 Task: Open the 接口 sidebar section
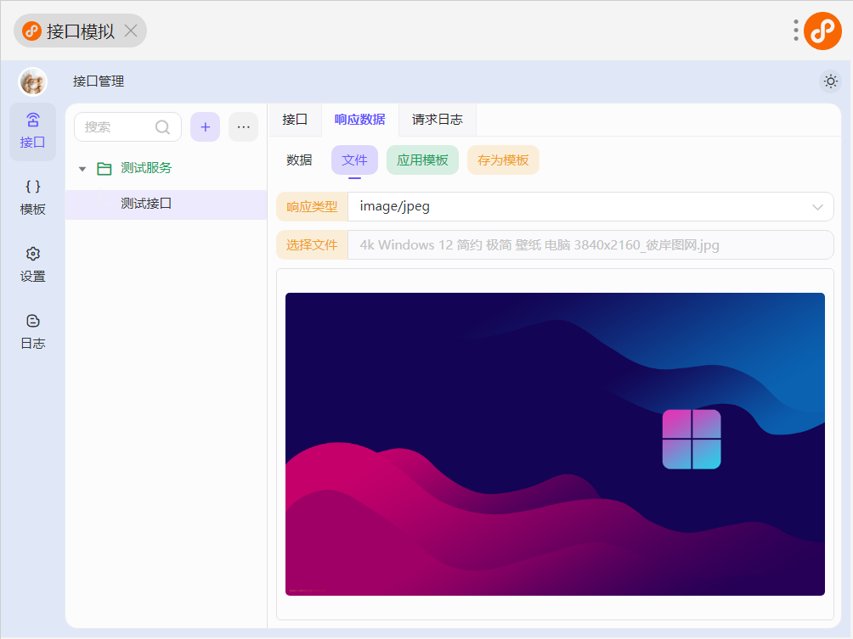[32, 132]
